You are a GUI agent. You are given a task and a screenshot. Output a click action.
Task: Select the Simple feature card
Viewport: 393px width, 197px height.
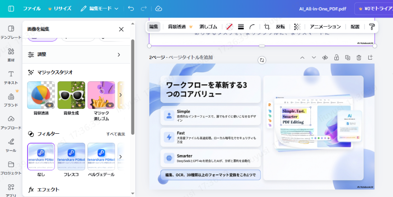(211, 115)
